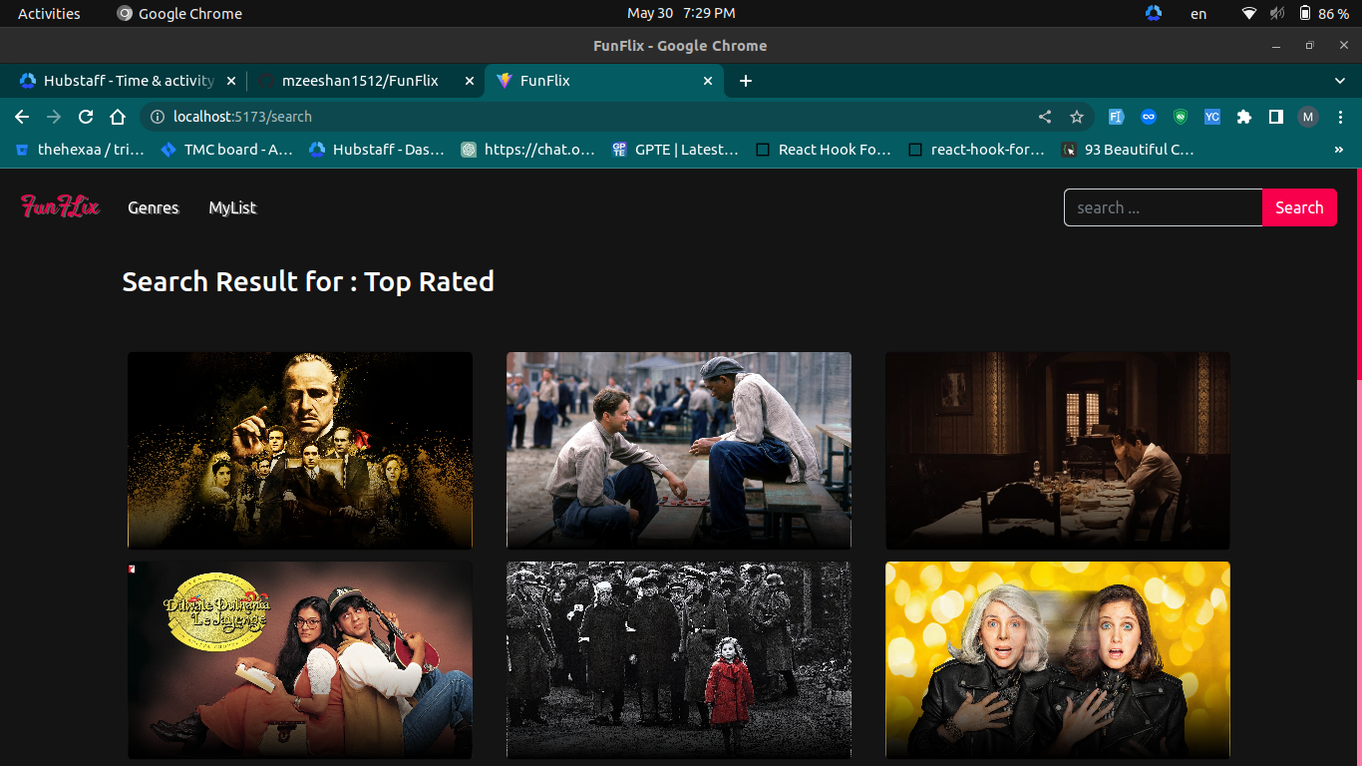Open Google Chrome app menu in top bar

tap(179, 13)
